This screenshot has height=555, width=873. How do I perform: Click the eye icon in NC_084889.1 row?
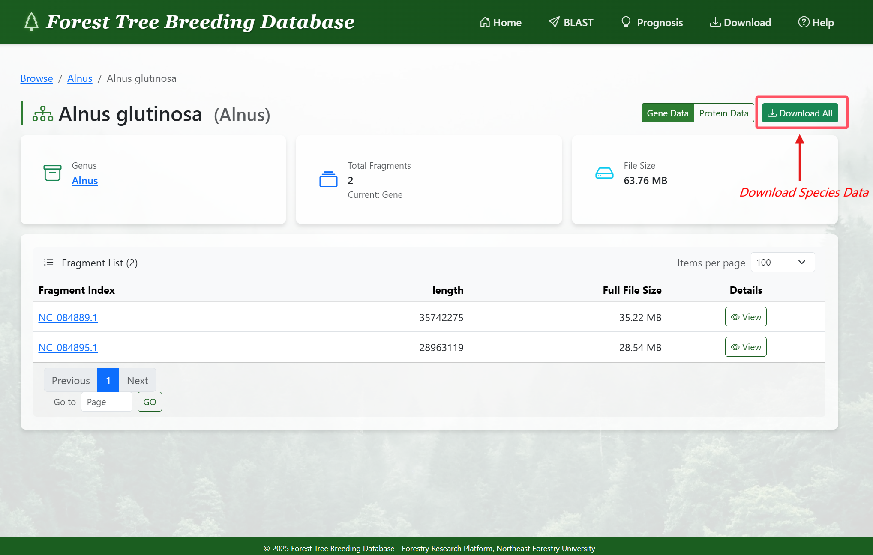[x=735, y=317]
